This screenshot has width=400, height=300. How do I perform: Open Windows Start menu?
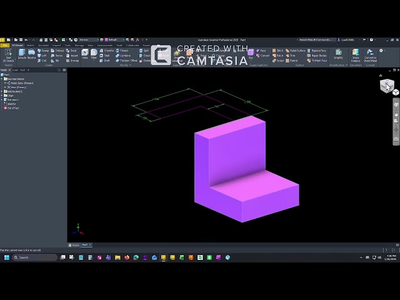[x=7, y=257]
